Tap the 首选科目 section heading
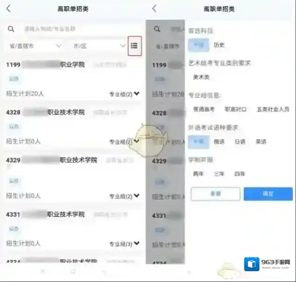Screen dimensions: 296x282 (x=201, y=31)
